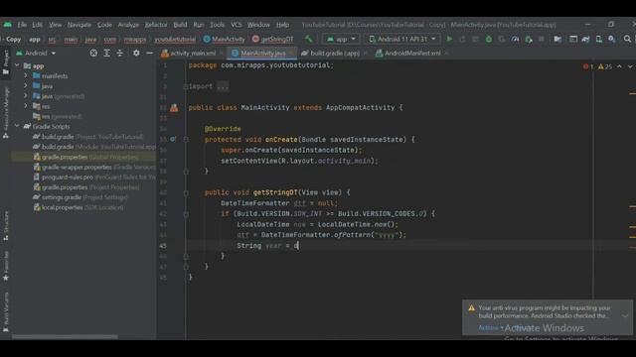
Task: Click class gutter icon beside MainActivity declaration
Action: click(174, 108)
